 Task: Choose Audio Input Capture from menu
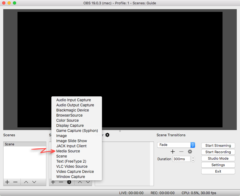(x=77, y=100)
